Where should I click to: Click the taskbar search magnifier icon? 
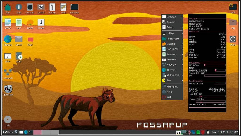pos(16,132)
